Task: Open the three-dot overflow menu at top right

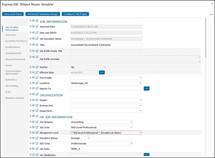Action: point(211,14)
